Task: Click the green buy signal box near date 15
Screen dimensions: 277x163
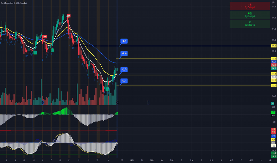Action: click(x=52, y=50)
